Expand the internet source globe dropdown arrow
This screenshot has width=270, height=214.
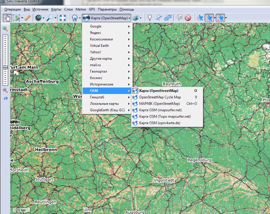pos(80,18)
